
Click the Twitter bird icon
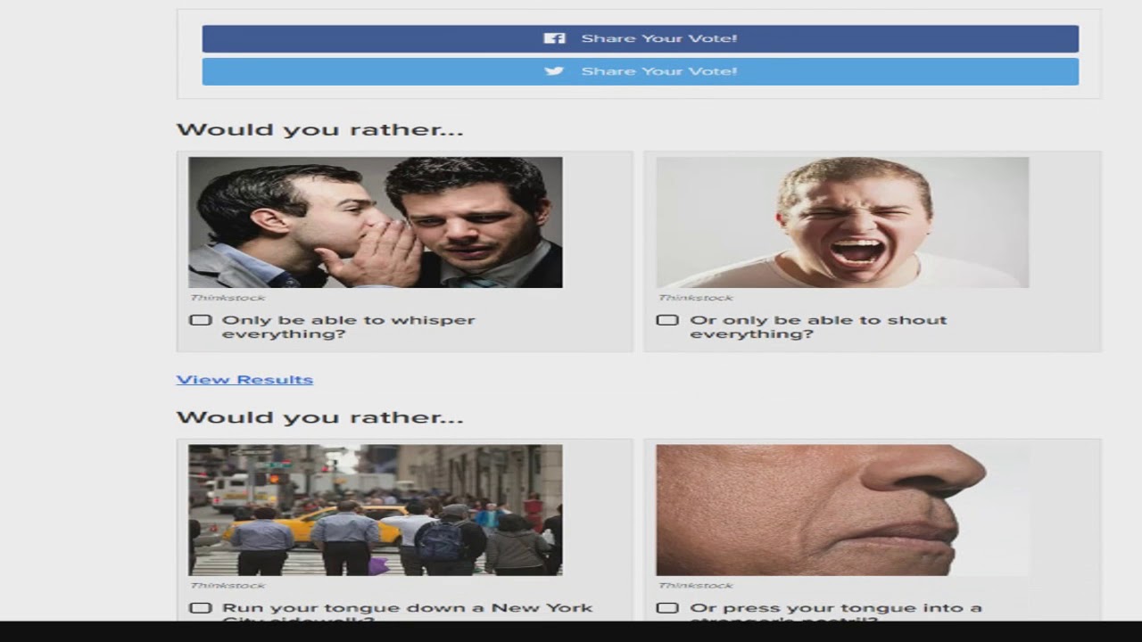554,71
